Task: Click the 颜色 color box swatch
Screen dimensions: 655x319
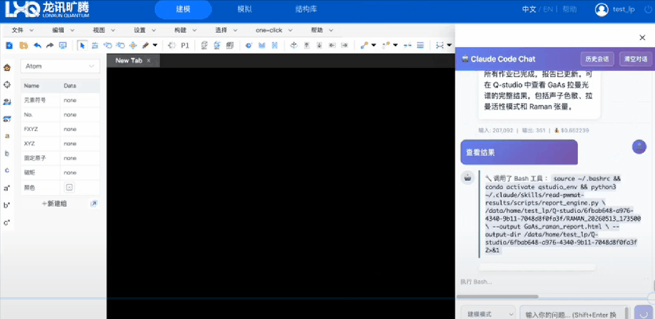Action: (69, 187)
